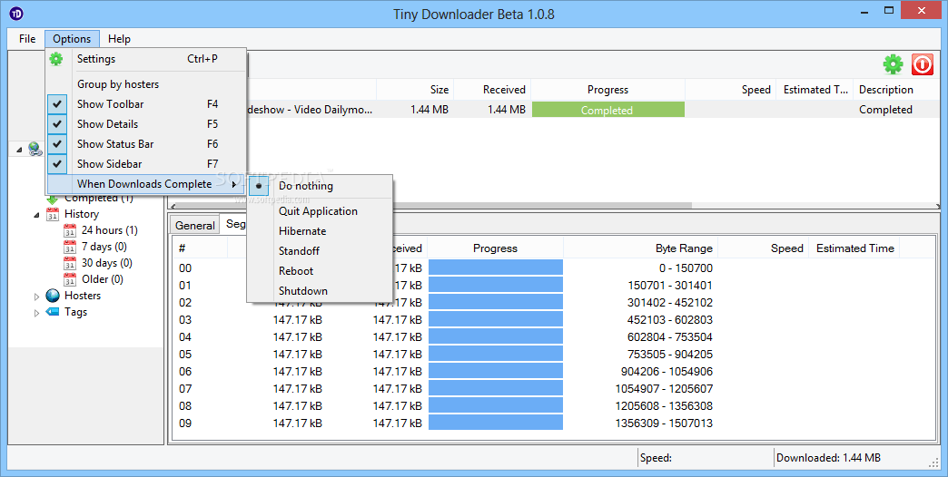Image resolution: width=948 pixels, height=477 pixels.
Task: Open the File menu
Action: click(27, 39)
